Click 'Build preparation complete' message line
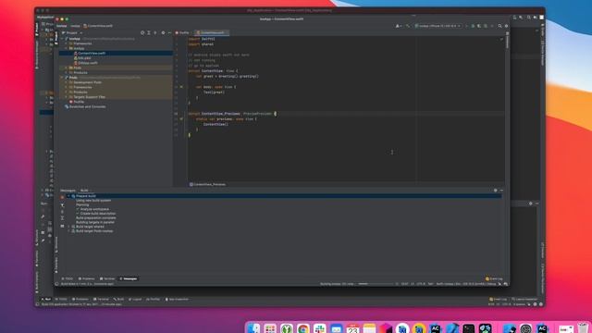The width and height of the screenshot is (592, 333). coord(96,218)
